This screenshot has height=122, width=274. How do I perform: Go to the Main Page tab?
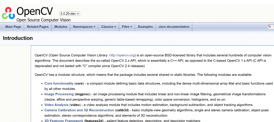pyautogui.click(x=13, y=27)
